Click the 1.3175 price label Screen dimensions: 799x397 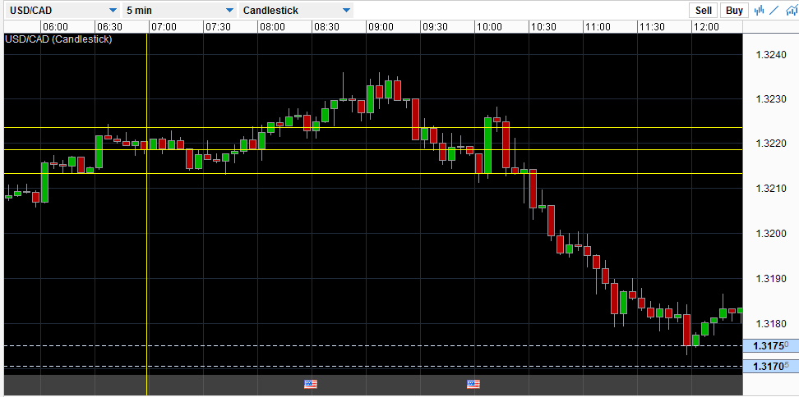(x=771, y=346)
